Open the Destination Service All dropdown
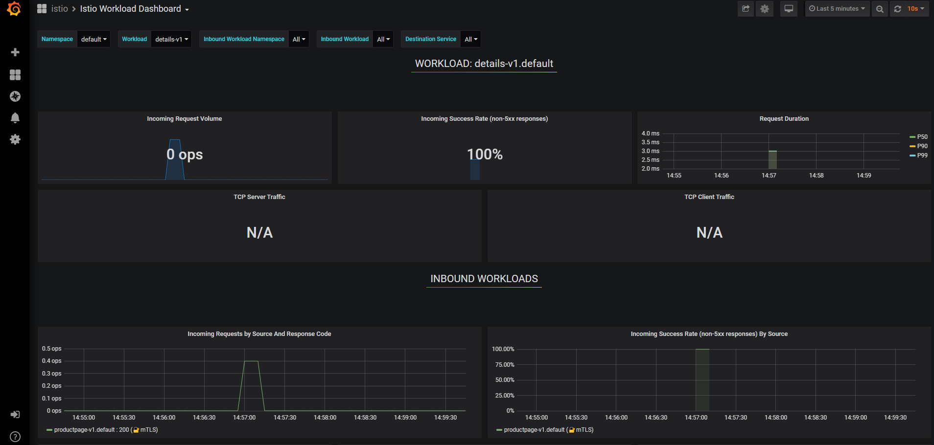The height and width of the screenshot is (445, 934). [x=470, y=39]
